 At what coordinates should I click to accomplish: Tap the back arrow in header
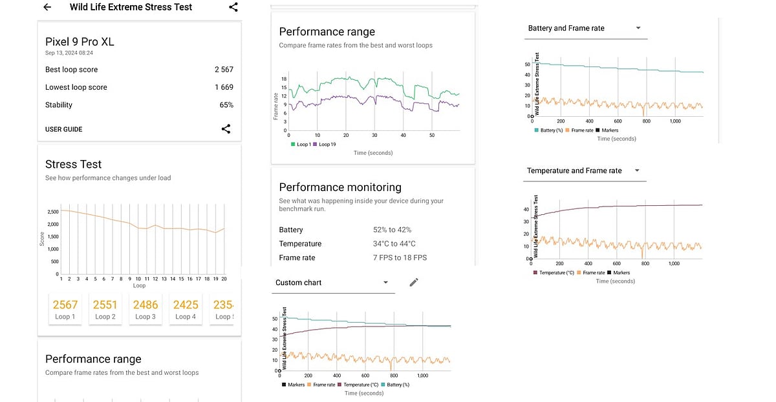point(47,7)
